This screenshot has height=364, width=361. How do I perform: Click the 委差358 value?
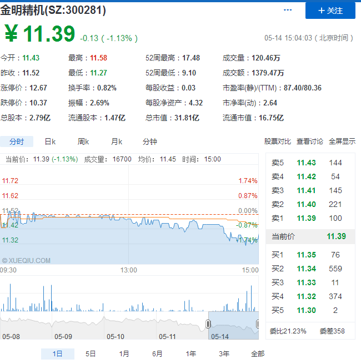point(332,331)
